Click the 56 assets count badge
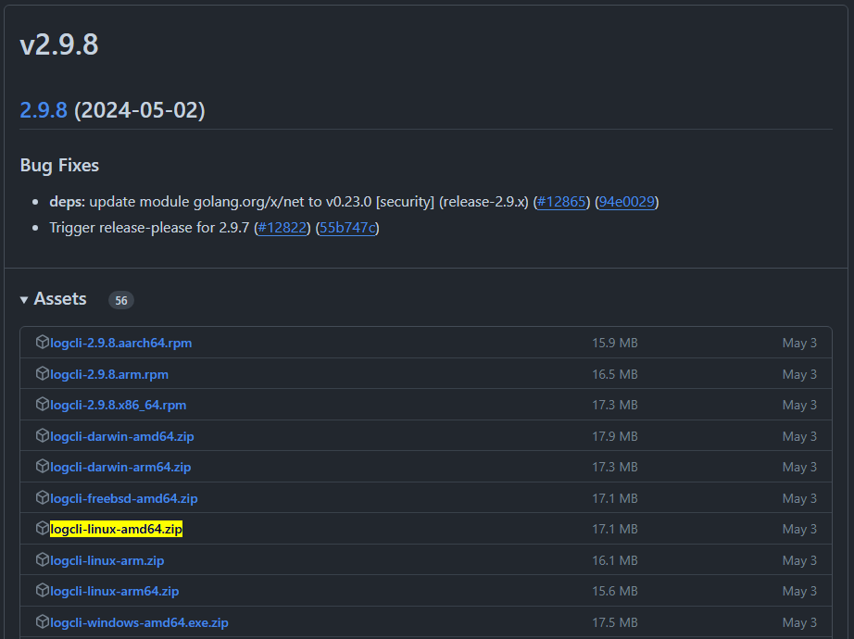The height and width of the screenshot is (639, 854). tap(121, 300)
